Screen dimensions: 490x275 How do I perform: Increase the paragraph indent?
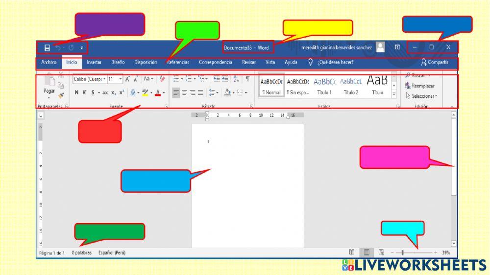[225, 79]
